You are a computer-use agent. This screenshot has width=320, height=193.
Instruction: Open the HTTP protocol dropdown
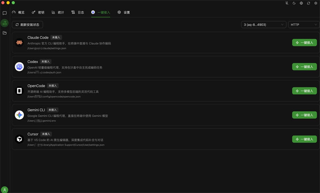pyautogui.click(x=303, y=25)
